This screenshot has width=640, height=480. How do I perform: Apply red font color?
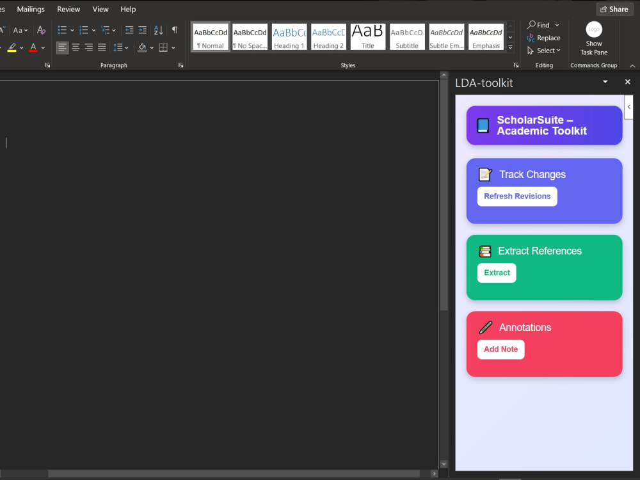pyautogui.click(x=33, y=48)
